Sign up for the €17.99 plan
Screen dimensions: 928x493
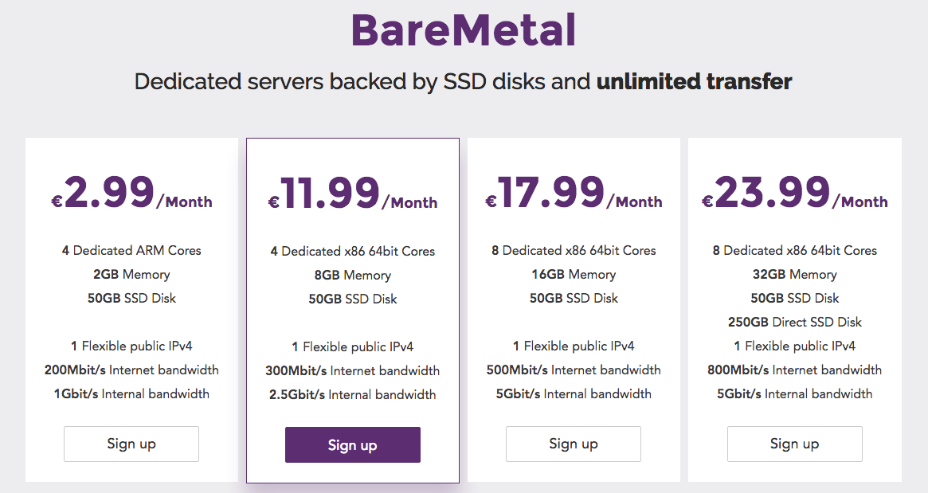pyautogui.click(x=574, y=444)
